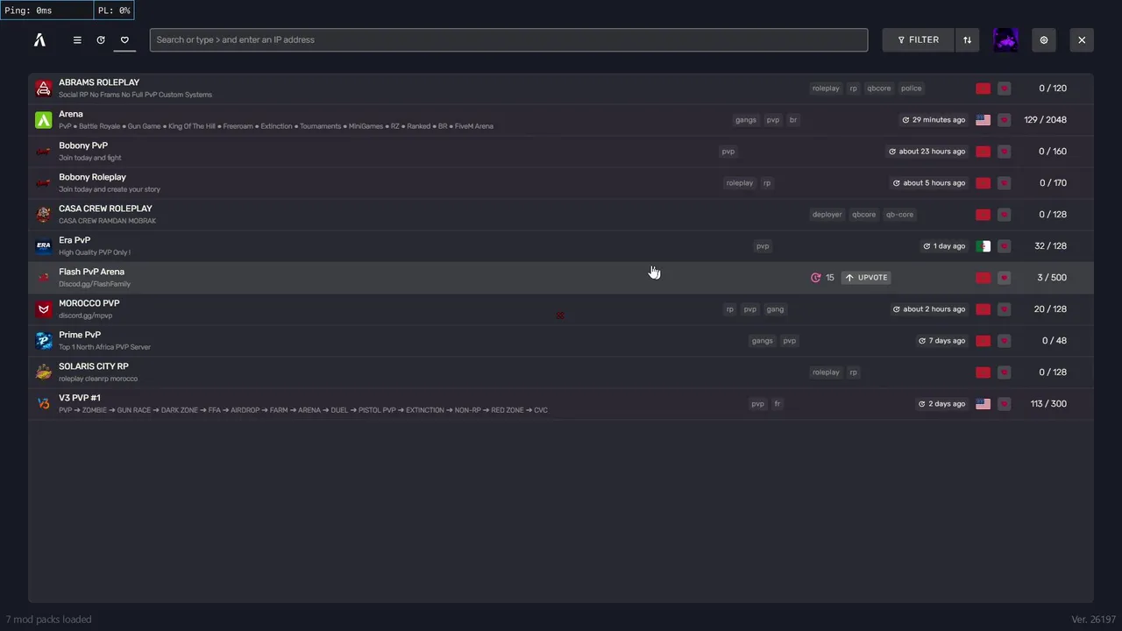Click the '7 days ago' badge on Prime PvP

coord(941,340)
